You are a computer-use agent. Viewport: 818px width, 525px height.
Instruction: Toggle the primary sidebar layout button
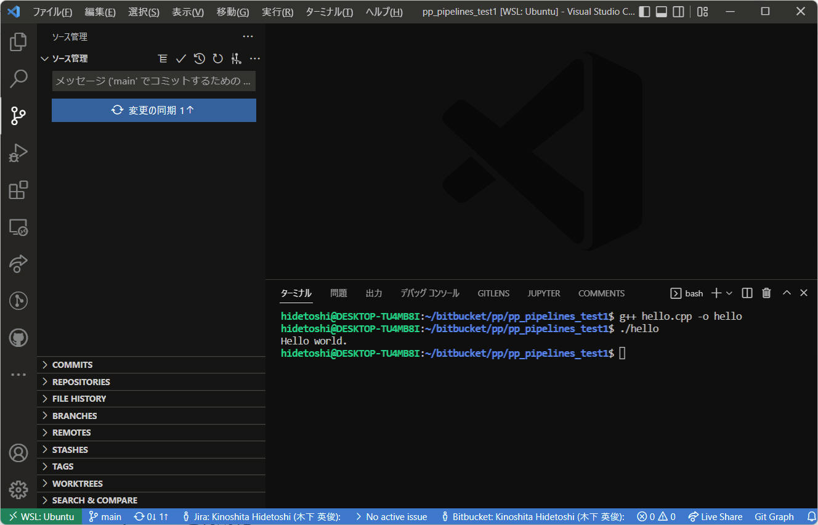pos(644,12)
